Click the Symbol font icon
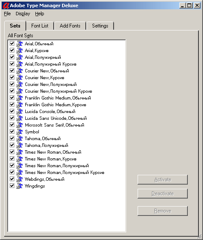203x240 pixels. click(19, 132)
